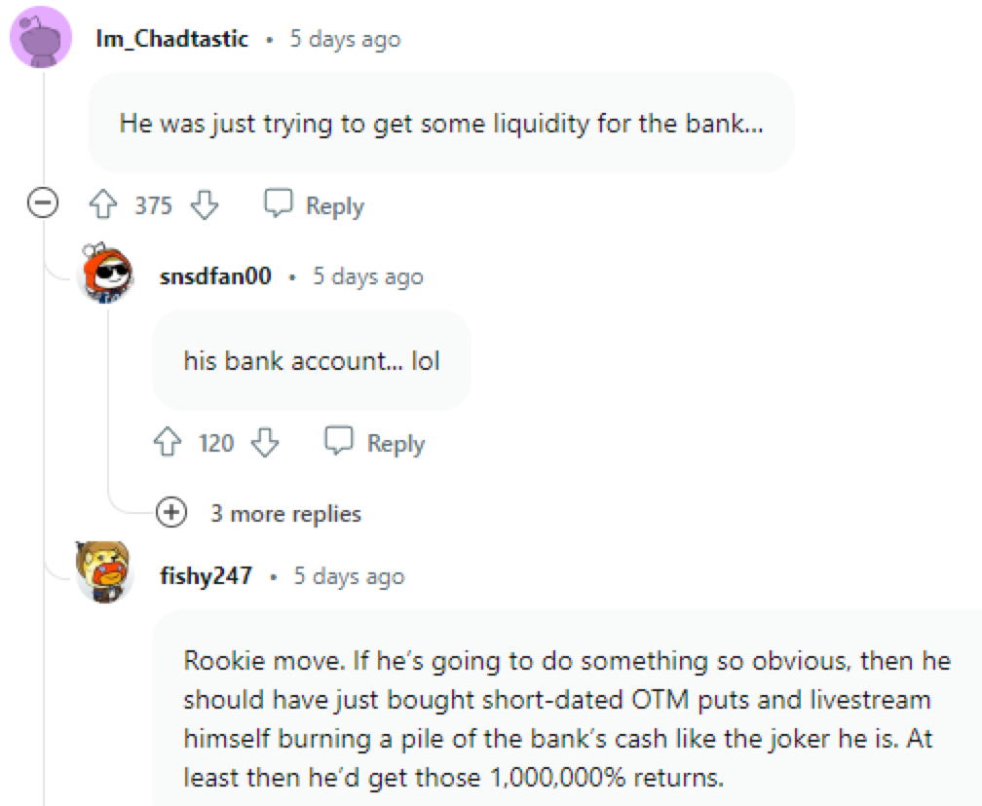This screenshot has width=982, height=806.
Task: Open fishy247 username profile
Action: [207, 575]
